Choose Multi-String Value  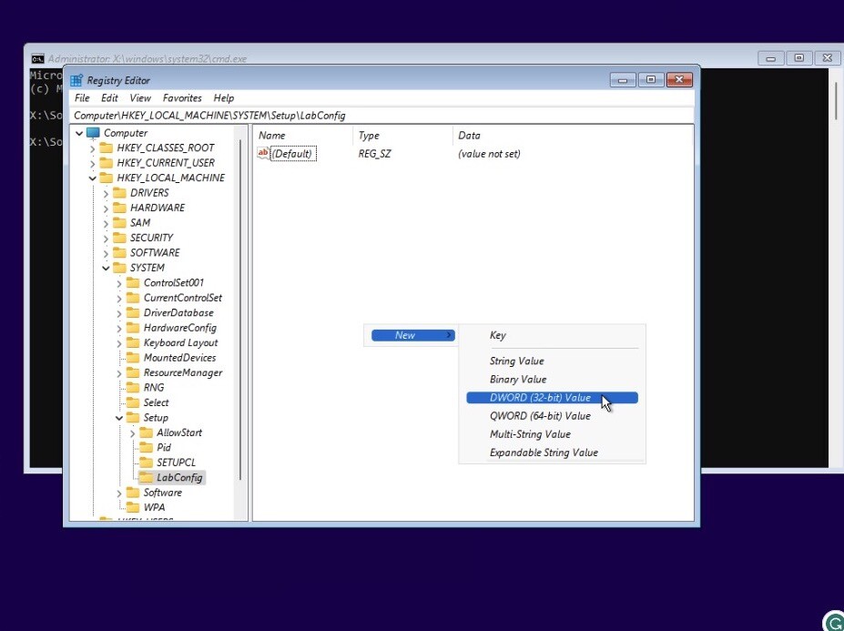point(552,434)
